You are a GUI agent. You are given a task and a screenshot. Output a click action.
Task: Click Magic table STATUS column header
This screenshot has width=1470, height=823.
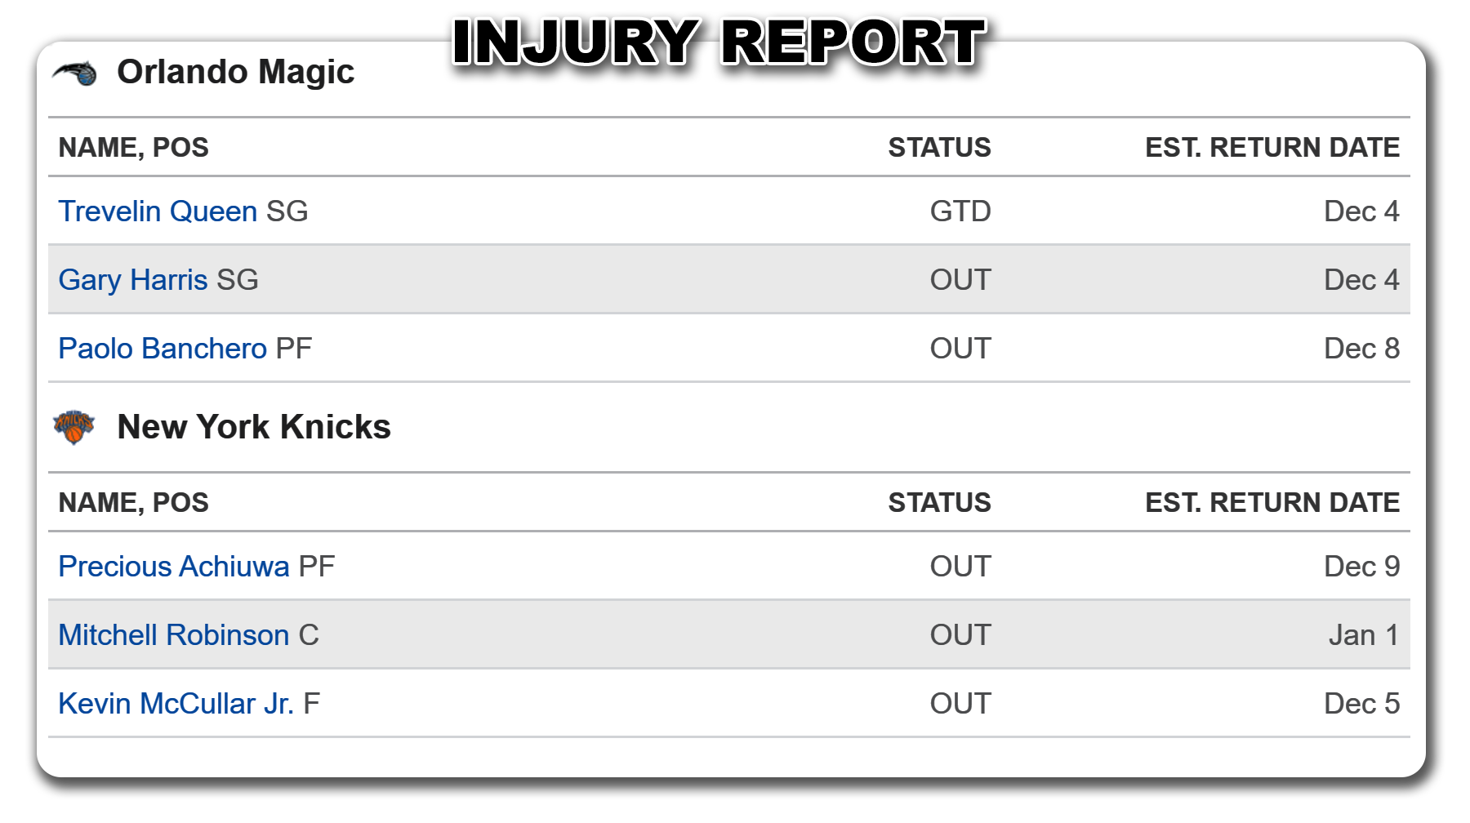tap(939, 148)
